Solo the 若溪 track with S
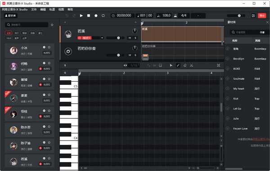Screen dimensions: 270x171 [135, 38]
